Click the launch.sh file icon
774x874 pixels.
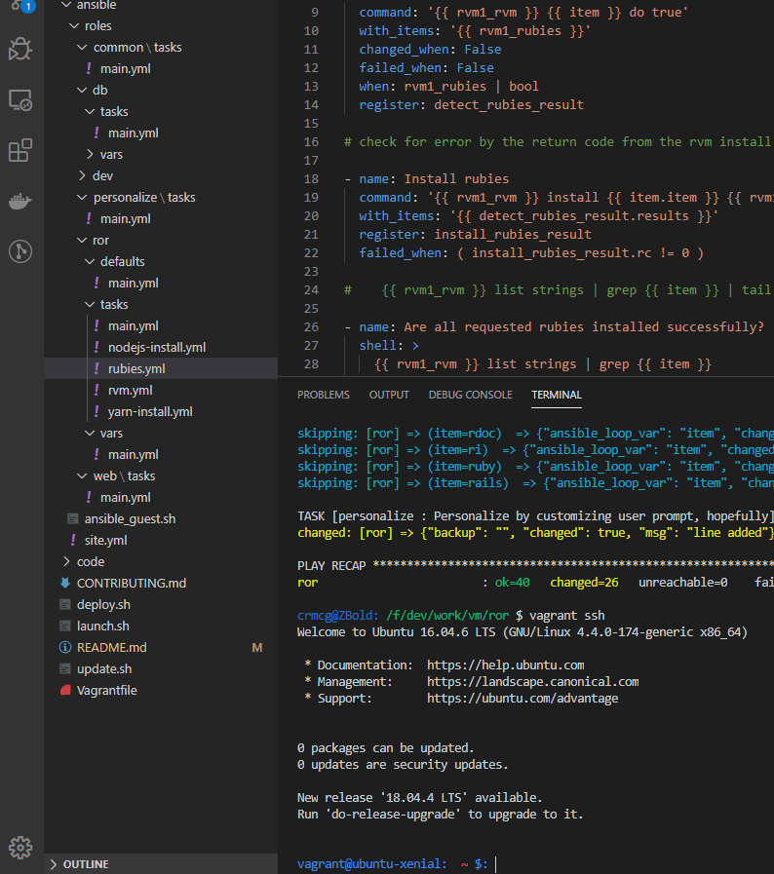(65, 626)
